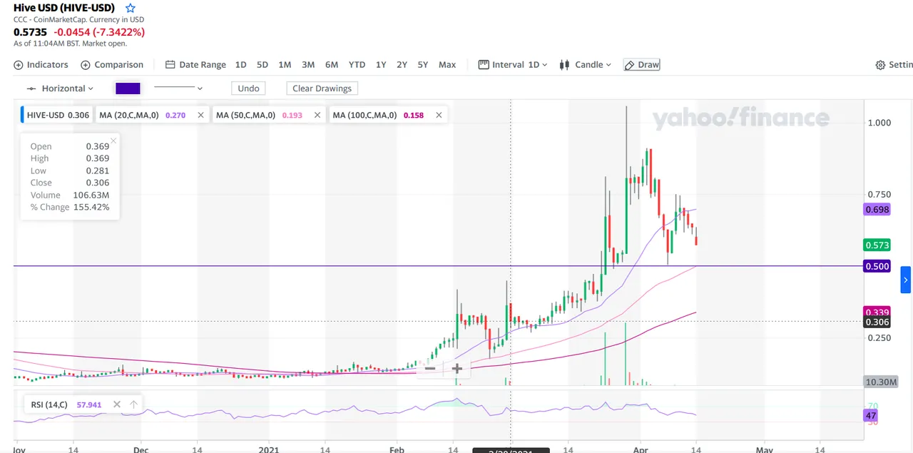Remove the MA (50,C,MA,0) indicator
Screen dimensions: 913x453
click(x=317, y=115)
